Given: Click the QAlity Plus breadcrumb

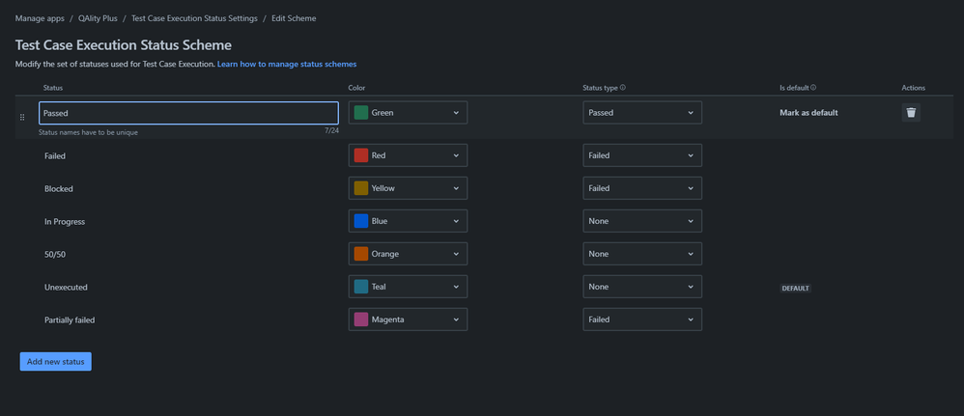Looking at the screenshot, I should tap(98, 18).
